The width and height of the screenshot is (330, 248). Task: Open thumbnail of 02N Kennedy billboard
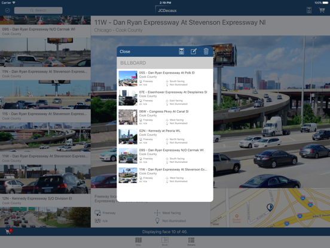[128, 137]
